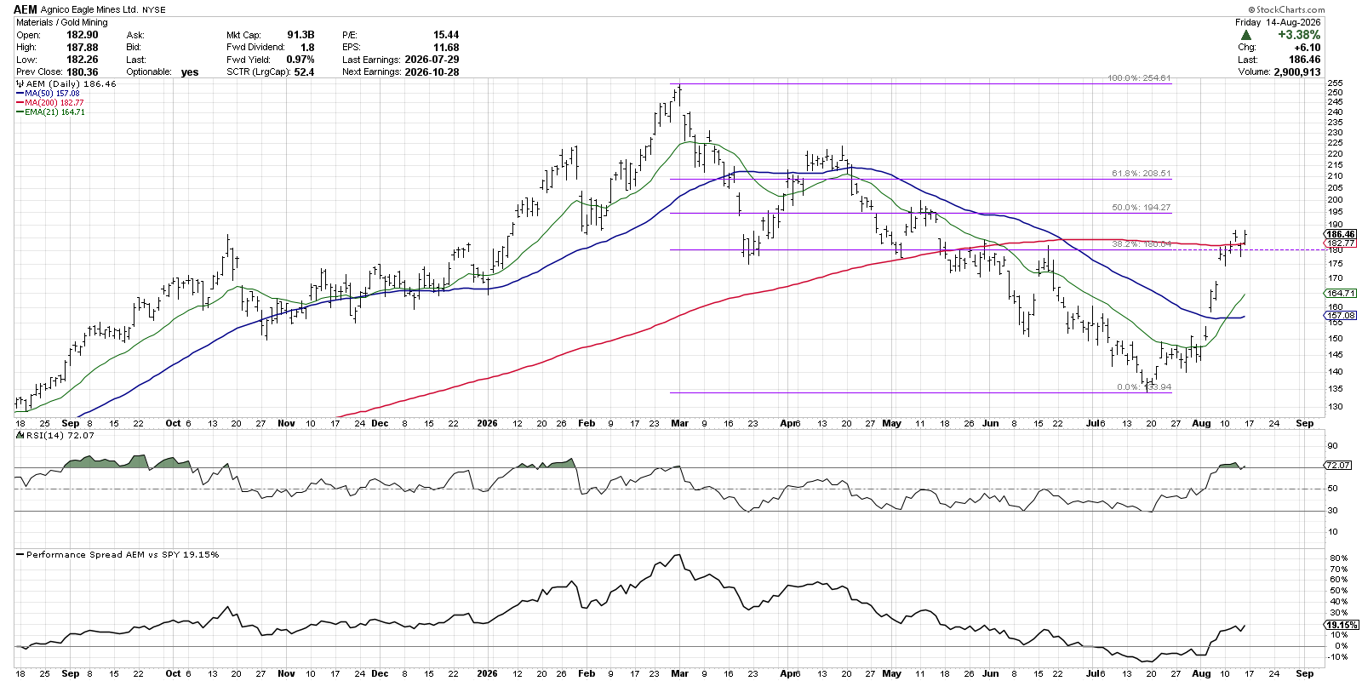Click the percent change +3.38%
The height and width of the screenshot is (681, 1362).
[x=1299, y=35]
